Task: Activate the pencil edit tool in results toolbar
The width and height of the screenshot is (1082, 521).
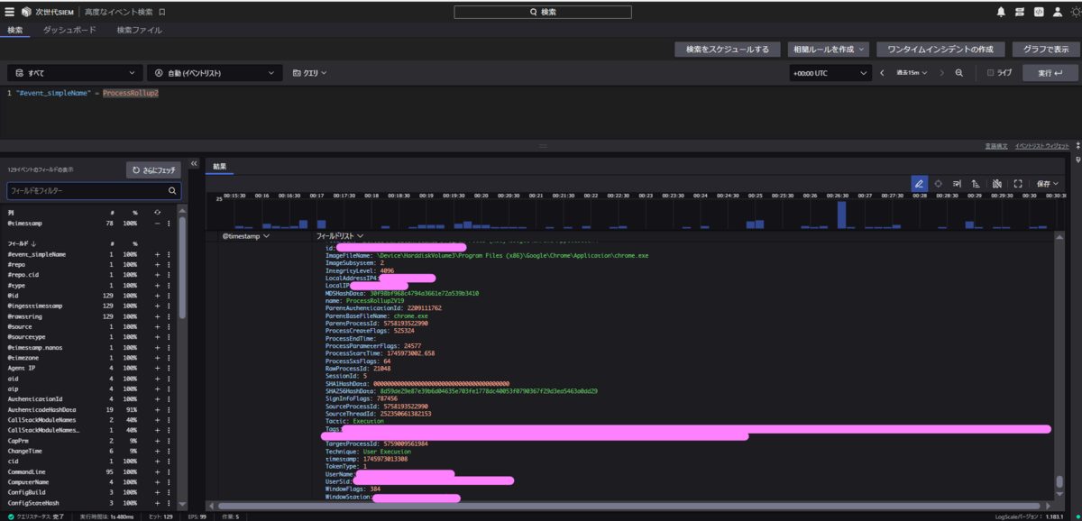Action: point(919,183)
